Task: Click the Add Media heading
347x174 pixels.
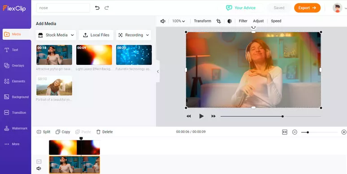Action: click(x=46, y=24)
